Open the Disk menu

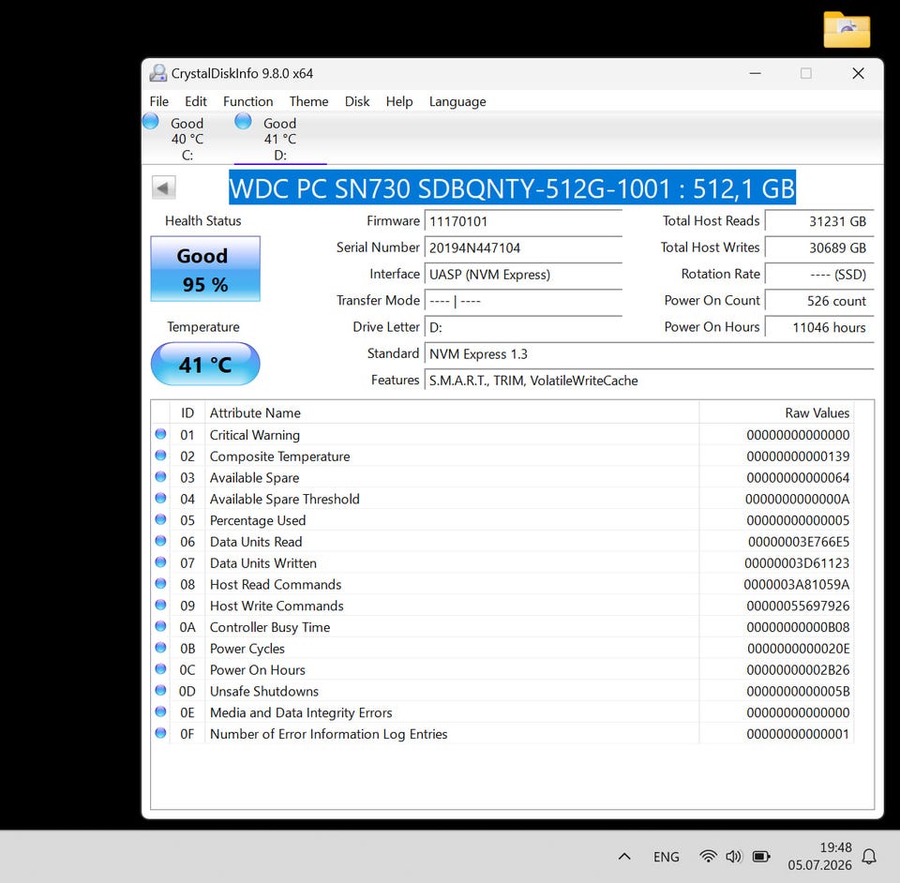click(x=357, y=101)
